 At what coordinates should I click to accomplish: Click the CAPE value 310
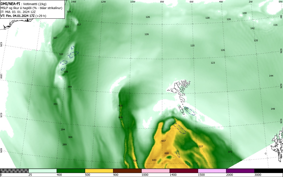(x=61, y=55)
